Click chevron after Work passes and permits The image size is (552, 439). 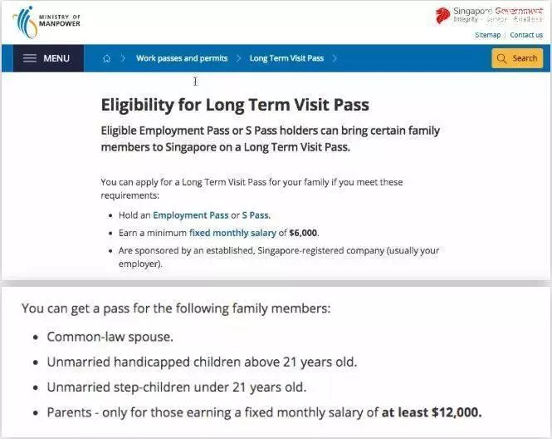[238, 58]
